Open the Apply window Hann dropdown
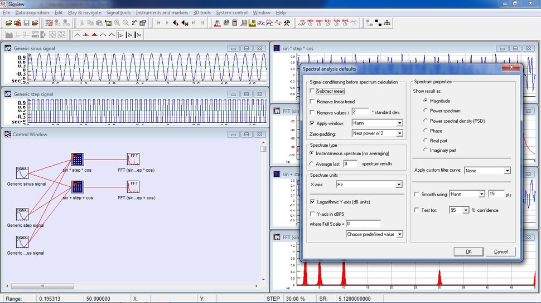The image size is (541, 303). [x=377, y=123]
